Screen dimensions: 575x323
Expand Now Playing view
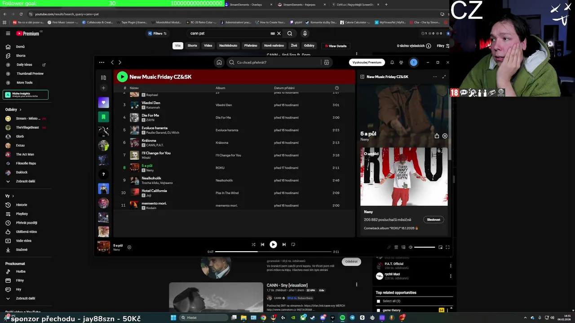click(444, 77)
